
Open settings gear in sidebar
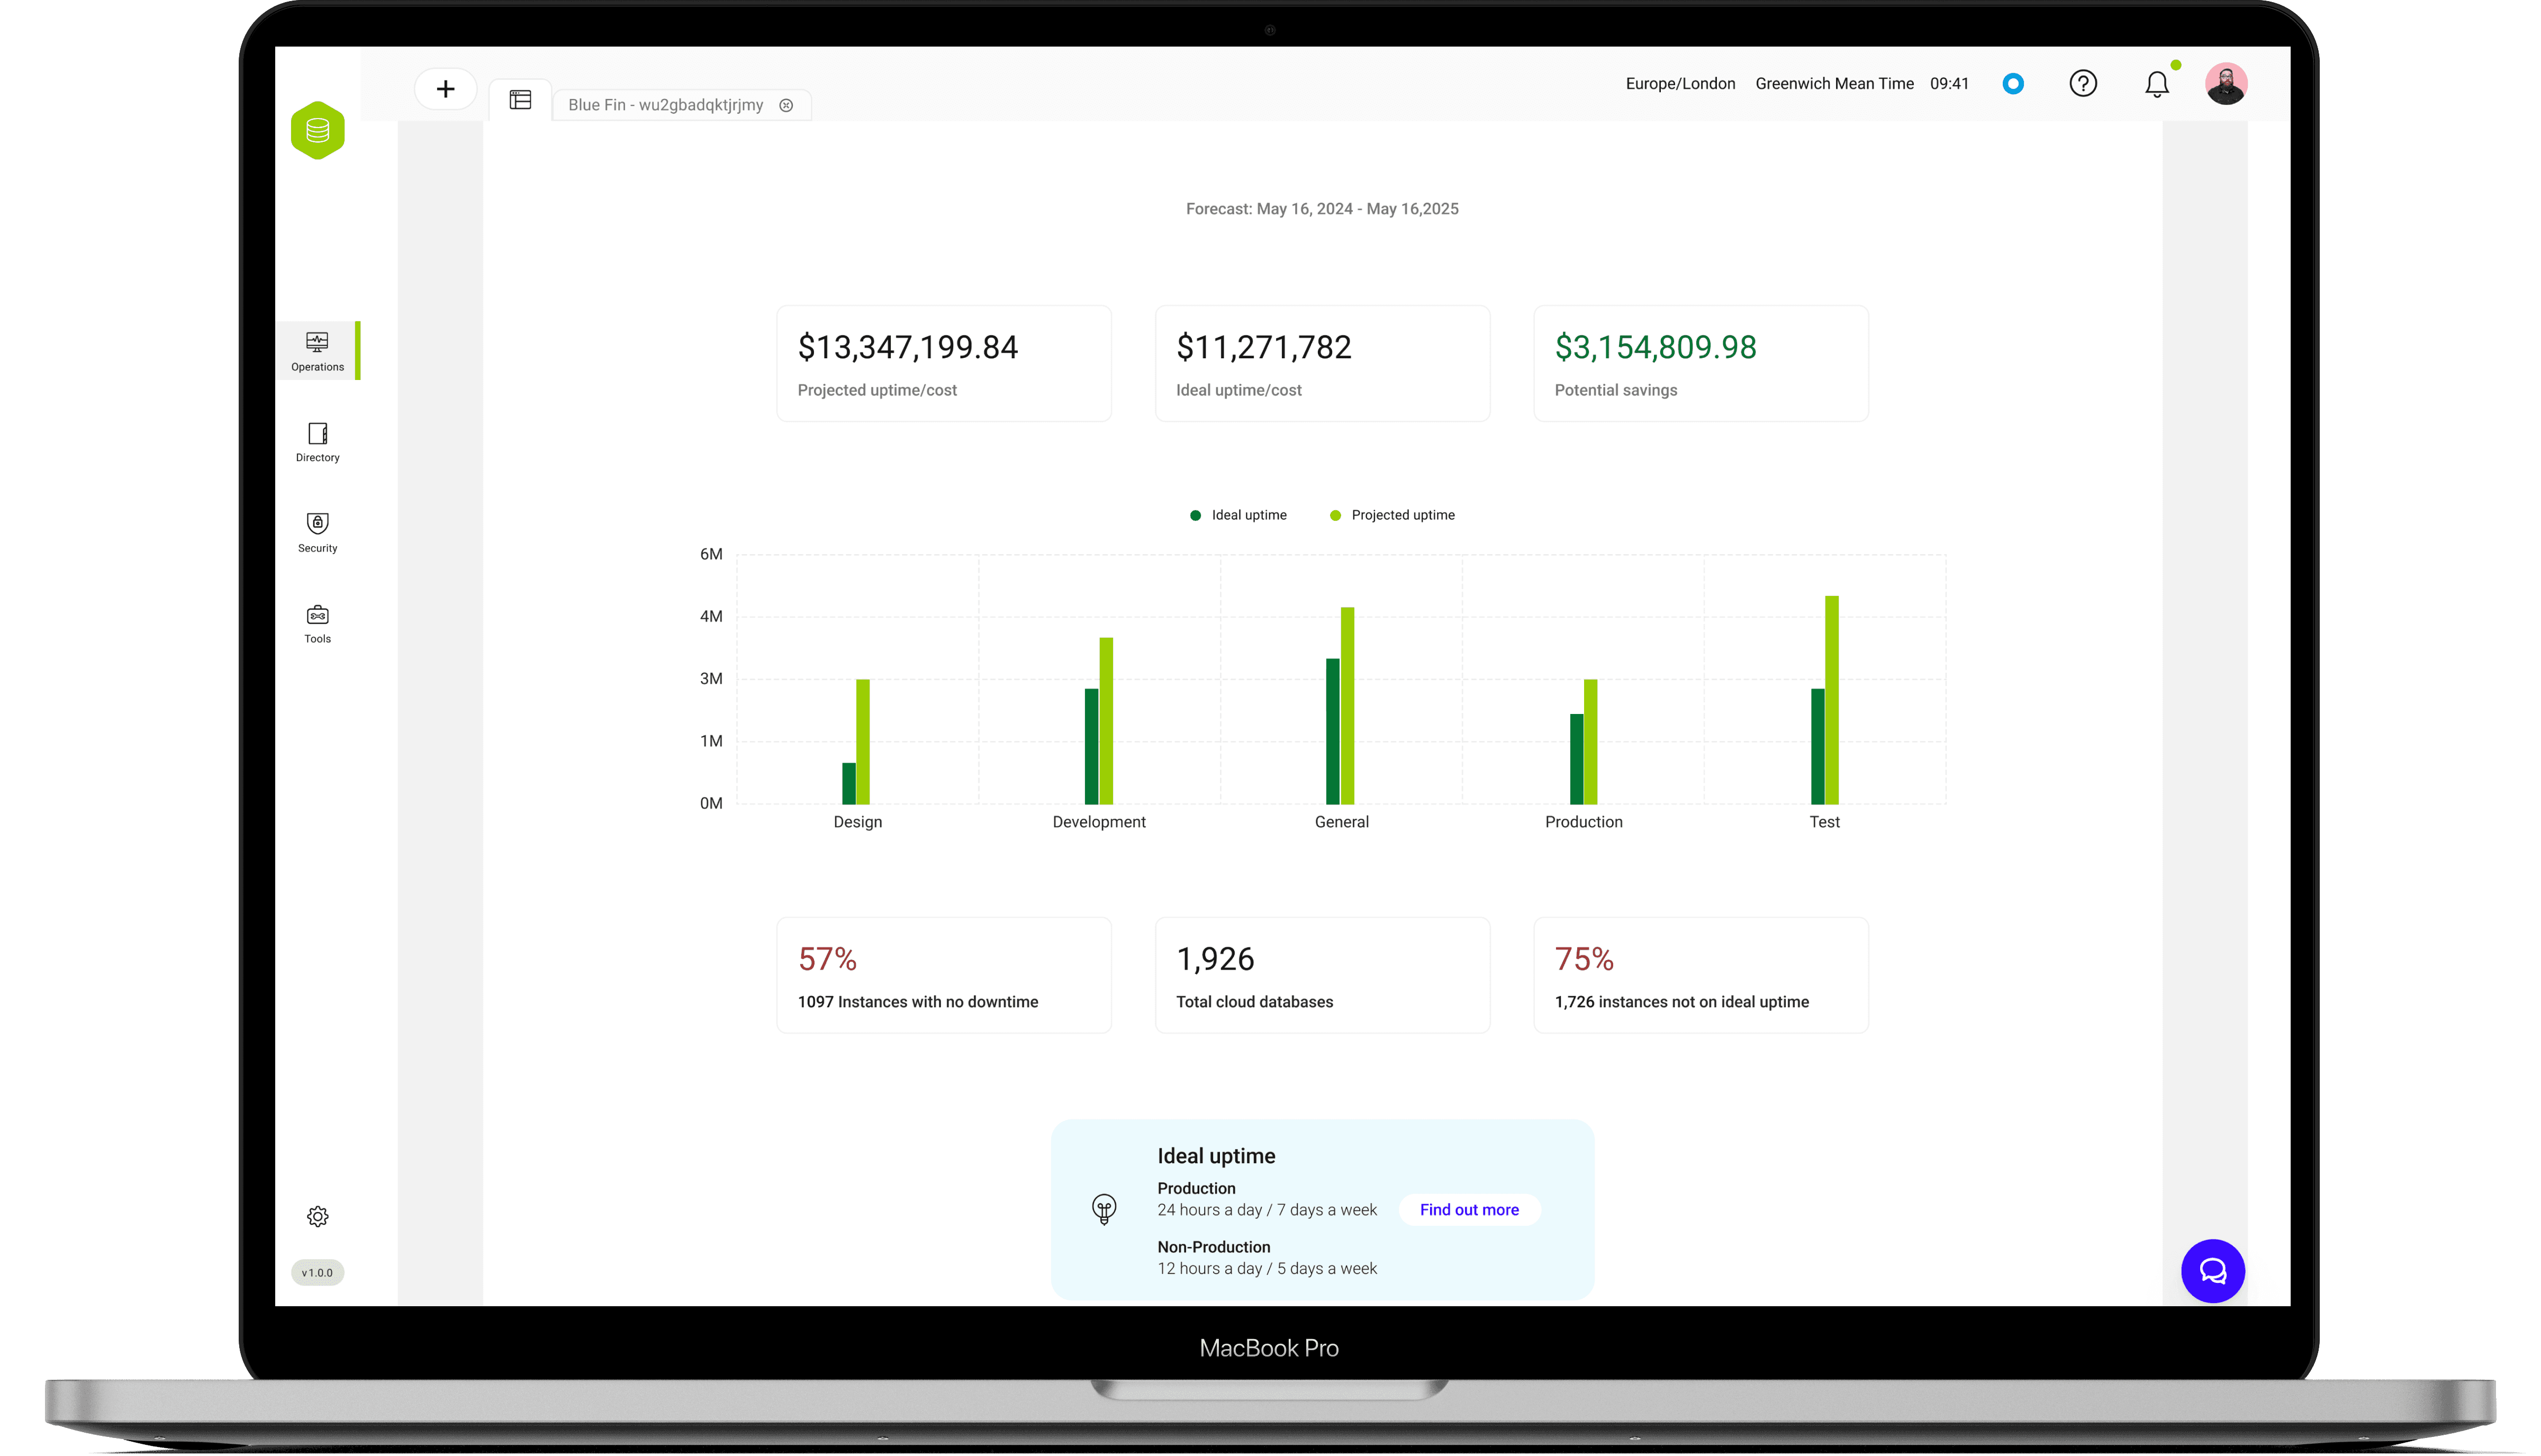point(317,1216)
